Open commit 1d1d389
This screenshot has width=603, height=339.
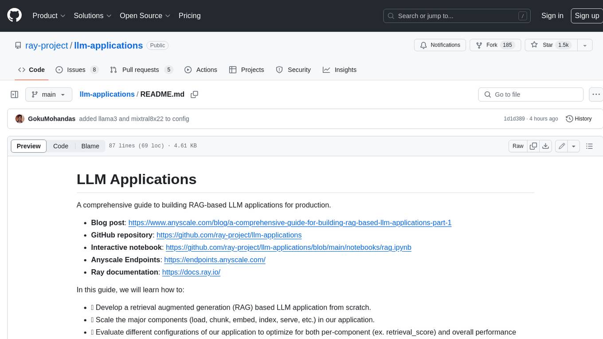(514, 118)
